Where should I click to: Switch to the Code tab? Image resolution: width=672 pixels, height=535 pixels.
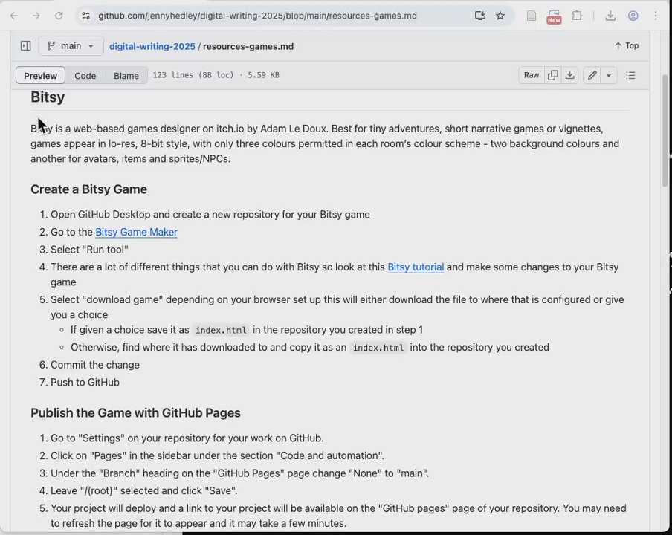(85, 75)
